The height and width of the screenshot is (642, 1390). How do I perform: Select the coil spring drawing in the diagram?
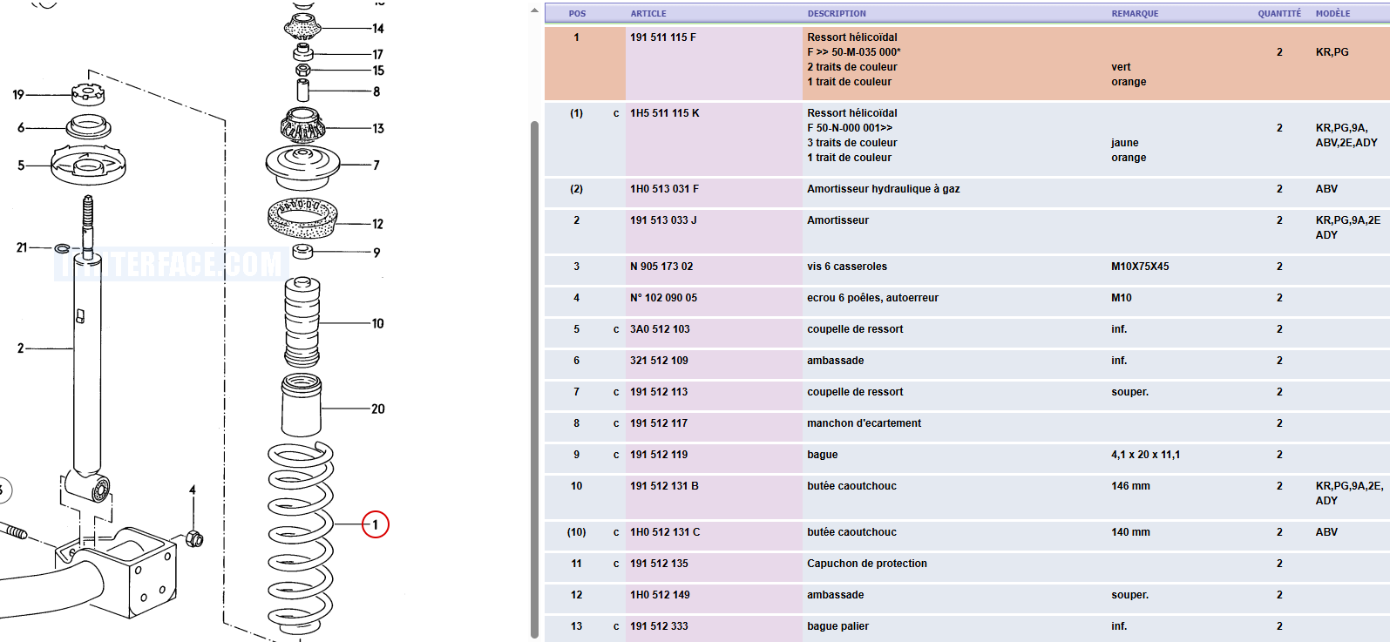click(x=301, y=536)
